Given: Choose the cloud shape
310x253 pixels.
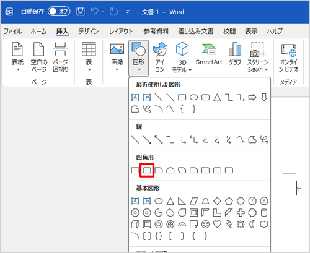Looking at the screenshot, I should 264,224.
